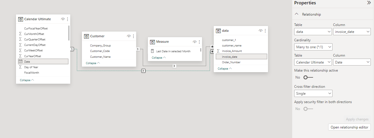Click the '1' cardinality marker on Customer table
374x138 pixels.
[x=138, y=49]
